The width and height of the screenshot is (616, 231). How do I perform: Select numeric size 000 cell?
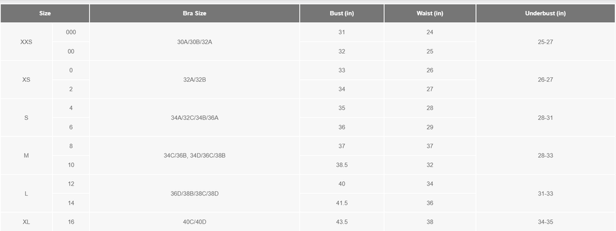71,33
